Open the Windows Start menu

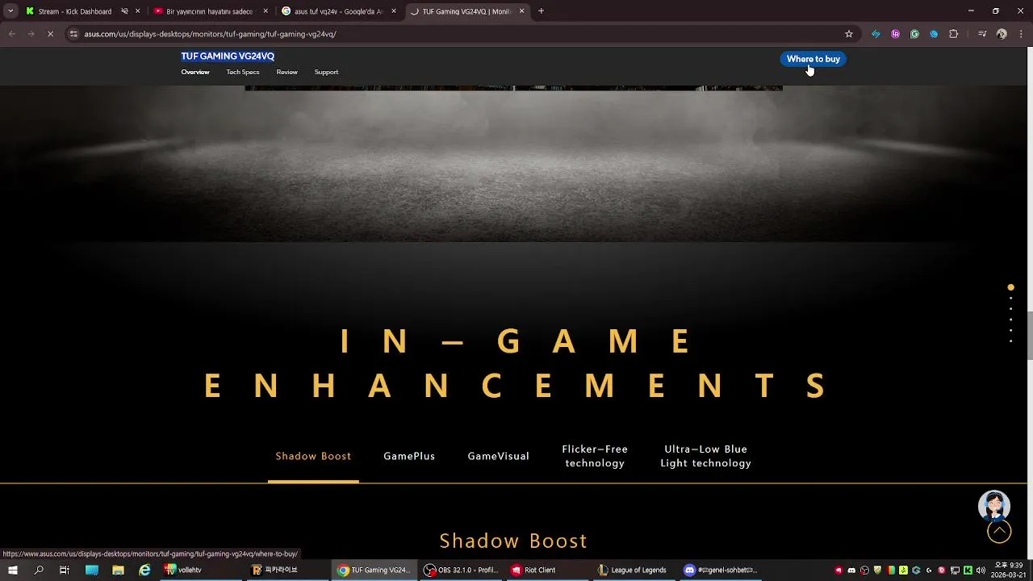12,570
